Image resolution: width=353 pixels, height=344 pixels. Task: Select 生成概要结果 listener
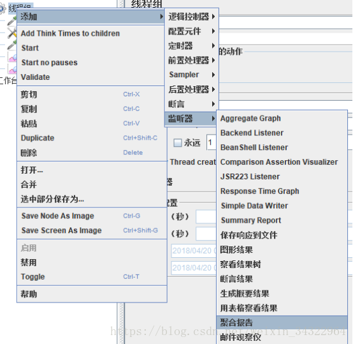(x=282, y=294)
